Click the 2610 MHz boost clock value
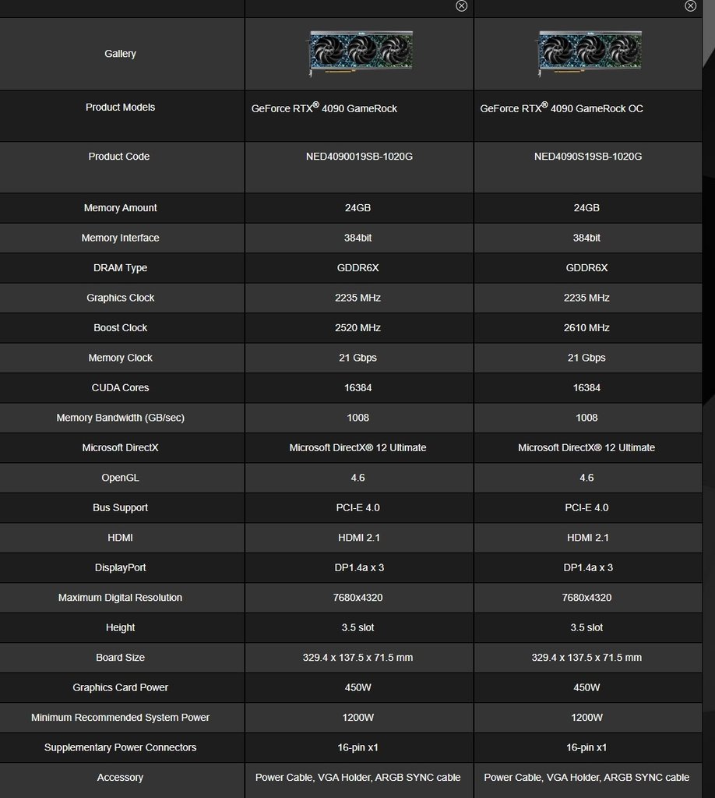 coord(586,328)
